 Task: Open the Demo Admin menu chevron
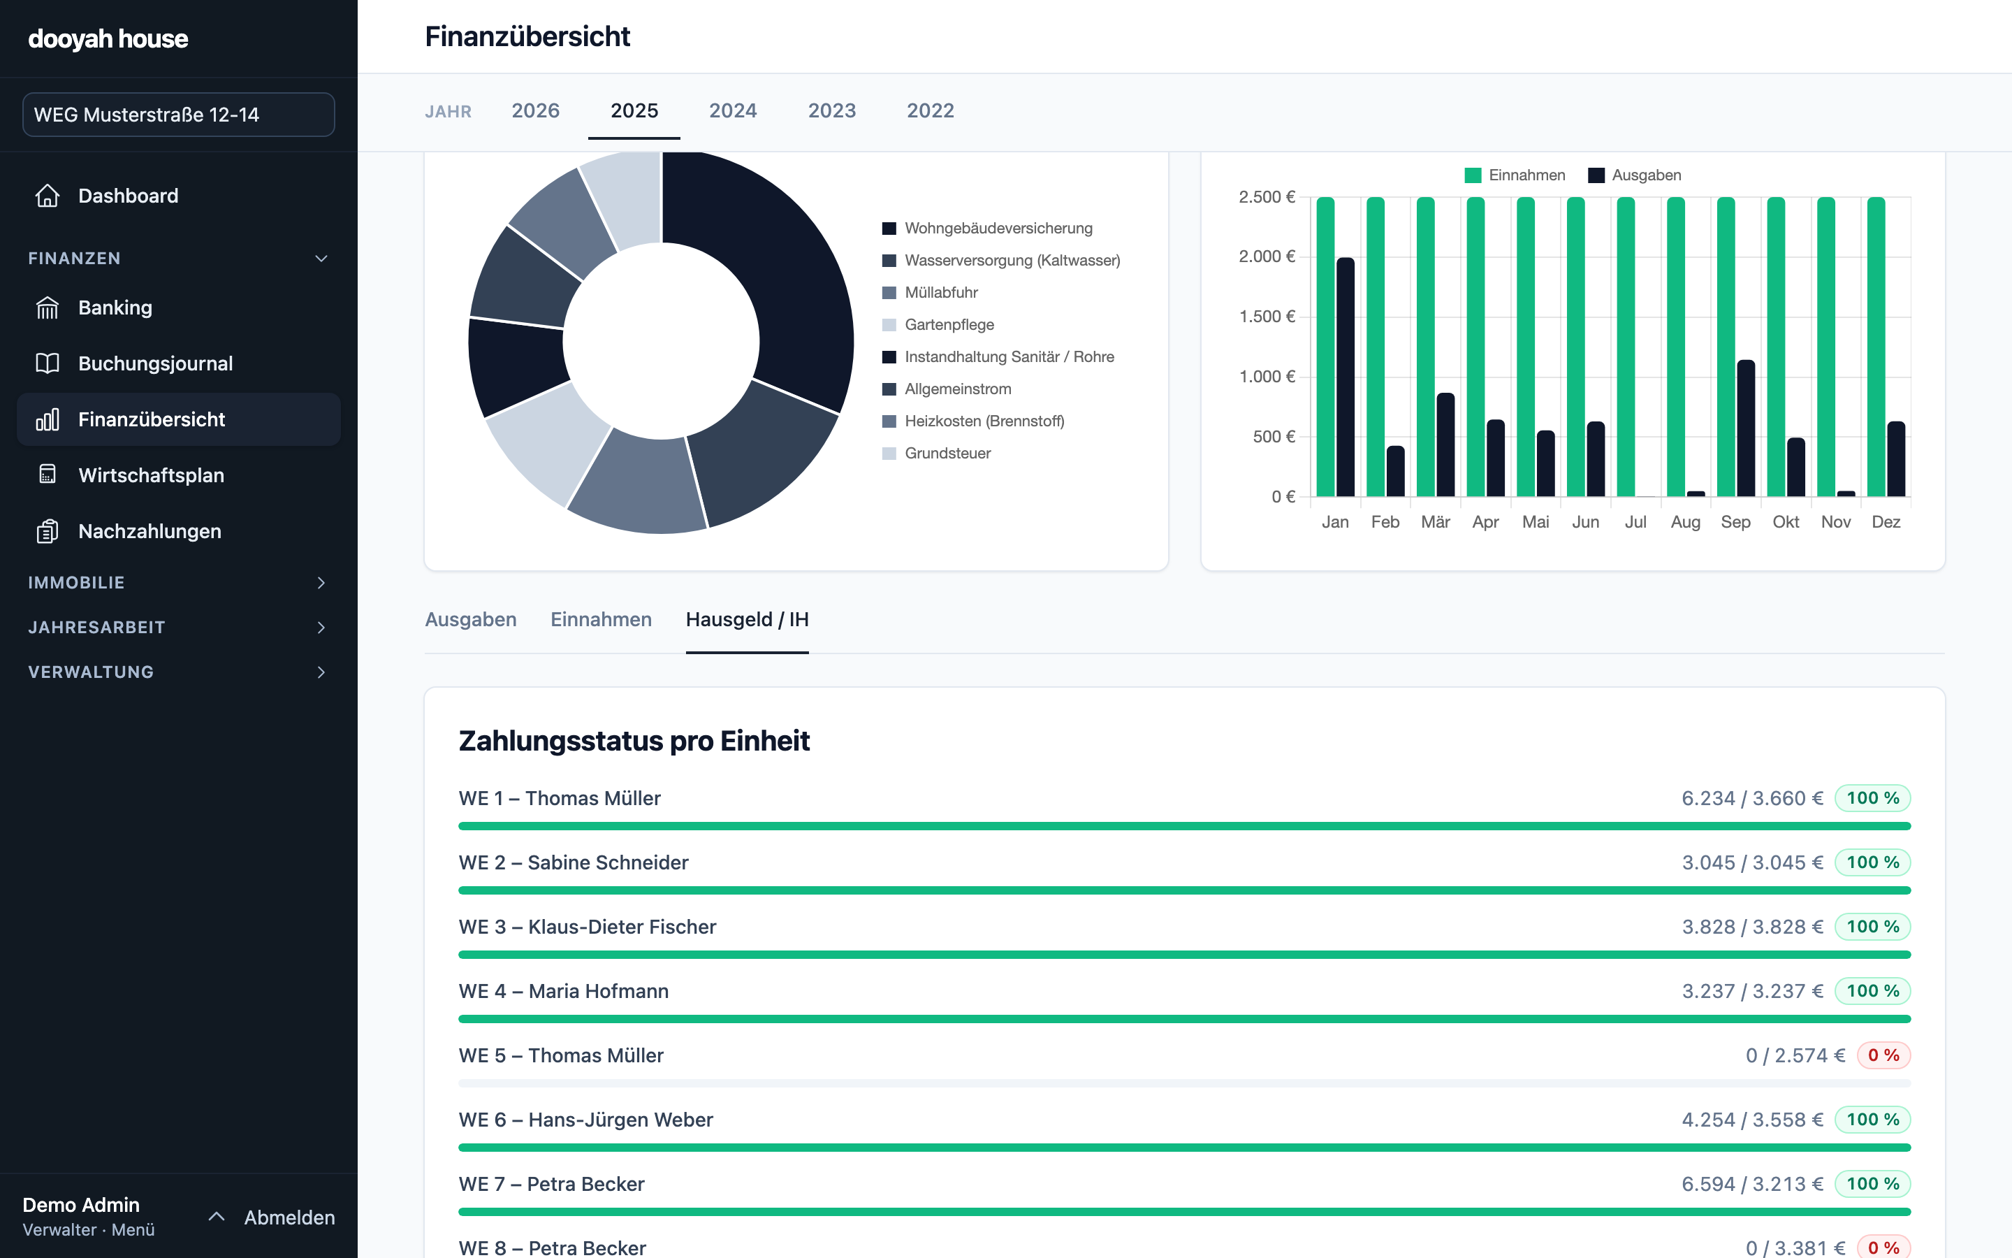point(216,1216)
